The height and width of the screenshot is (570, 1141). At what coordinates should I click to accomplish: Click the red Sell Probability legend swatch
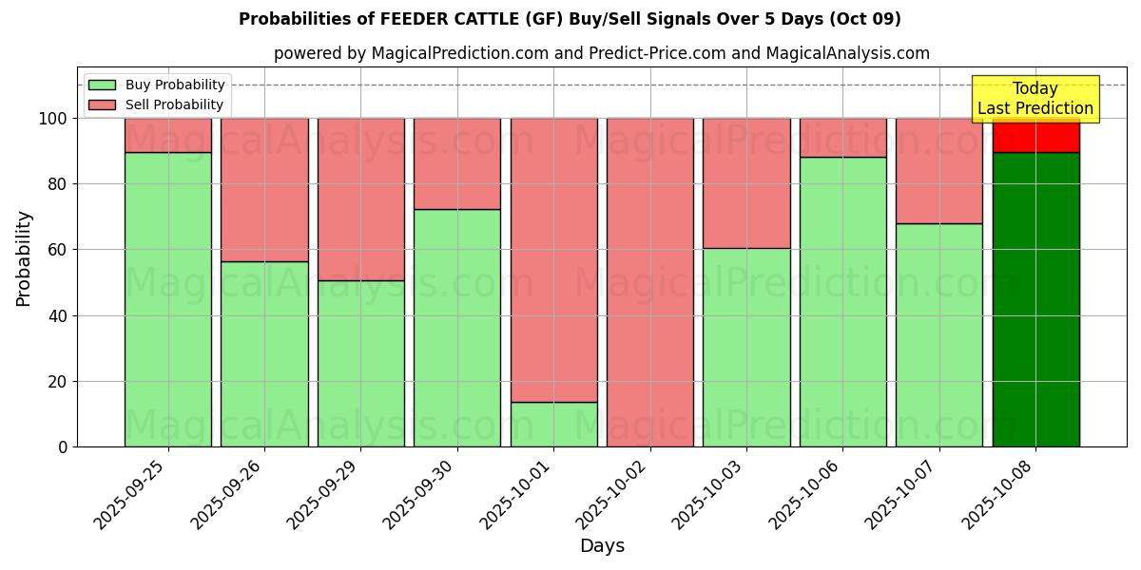tap(102, 105)
